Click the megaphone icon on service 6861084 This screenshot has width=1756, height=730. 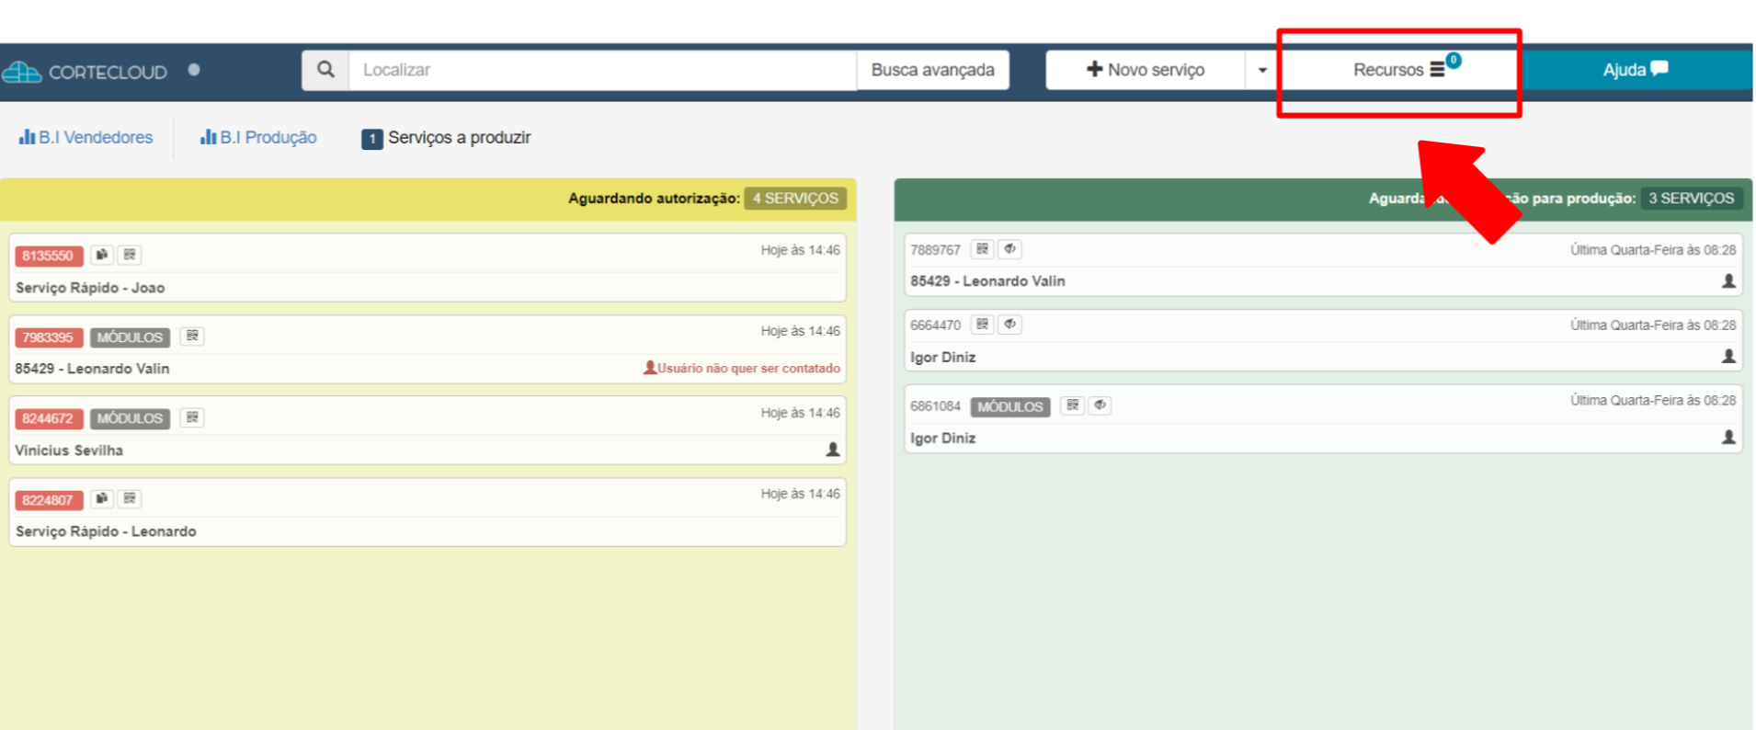pyautogui.click(x=1100, y=405)
